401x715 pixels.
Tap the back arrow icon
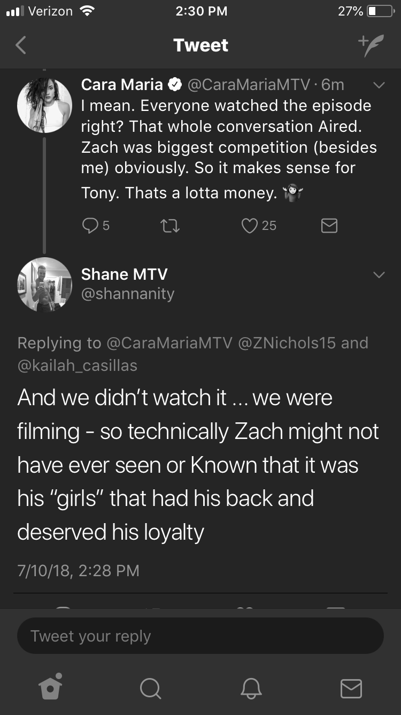20,46
